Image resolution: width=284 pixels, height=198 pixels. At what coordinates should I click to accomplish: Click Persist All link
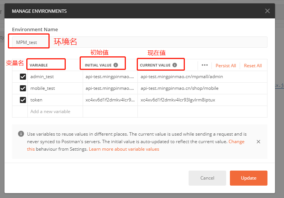coord(226,66)
